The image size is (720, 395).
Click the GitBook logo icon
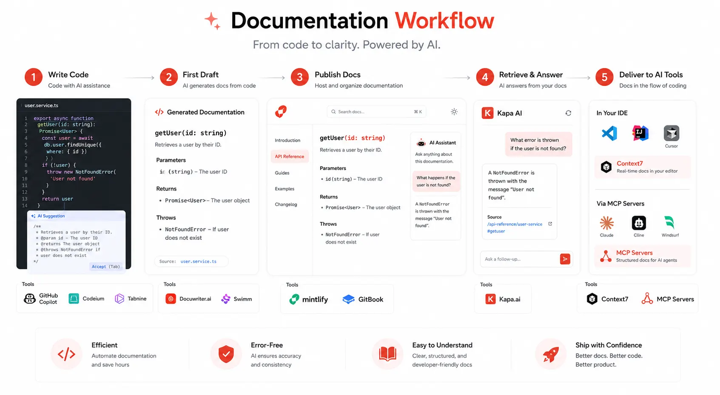[x=348, y=299]
